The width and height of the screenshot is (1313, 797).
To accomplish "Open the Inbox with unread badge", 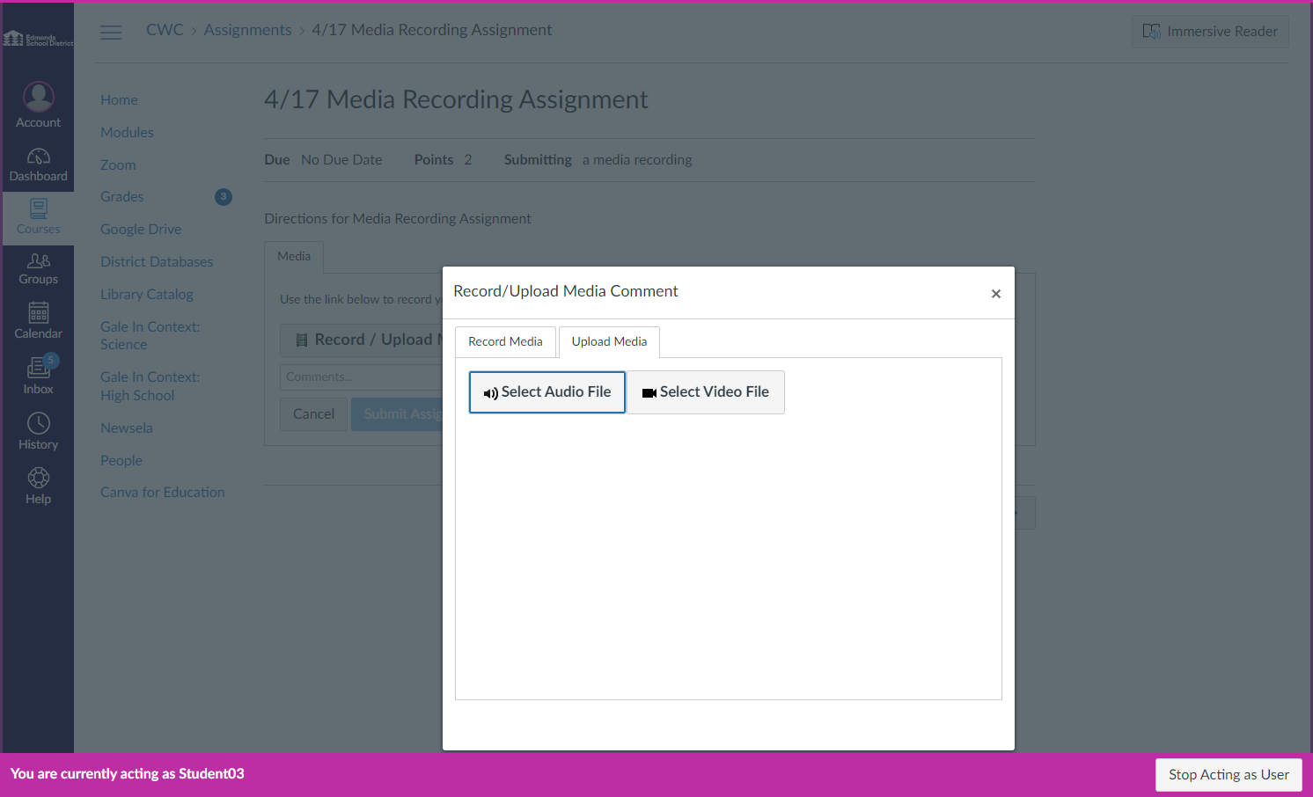I will [38, 376].
